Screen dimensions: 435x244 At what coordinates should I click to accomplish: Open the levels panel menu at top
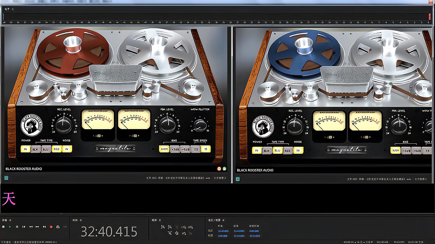click(13, 9)
